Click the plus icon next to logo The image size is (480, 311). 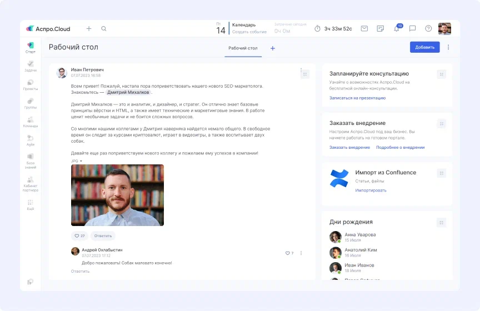pyautogui.click(x=89, y=28)
